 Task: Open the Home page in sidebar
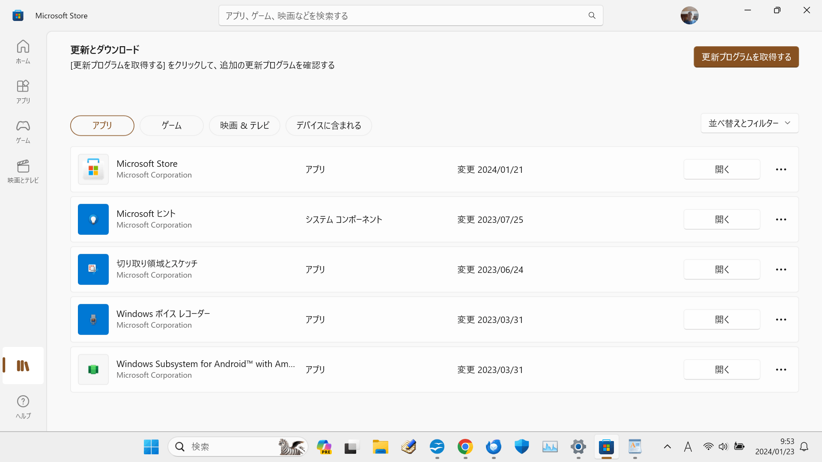[x=23, y=52]
